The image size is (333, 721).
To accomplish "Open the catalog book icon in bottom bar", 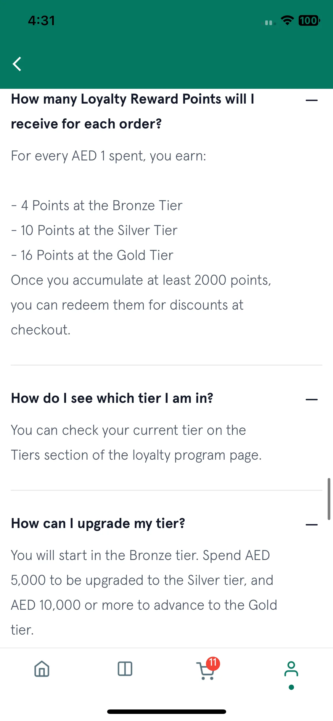I will [125, 669].
